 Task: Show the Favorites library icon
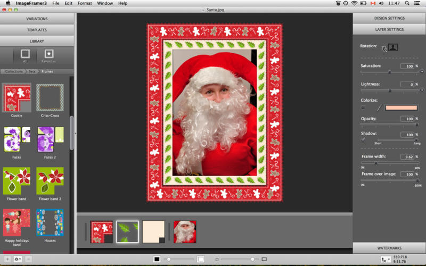[48, 54]
